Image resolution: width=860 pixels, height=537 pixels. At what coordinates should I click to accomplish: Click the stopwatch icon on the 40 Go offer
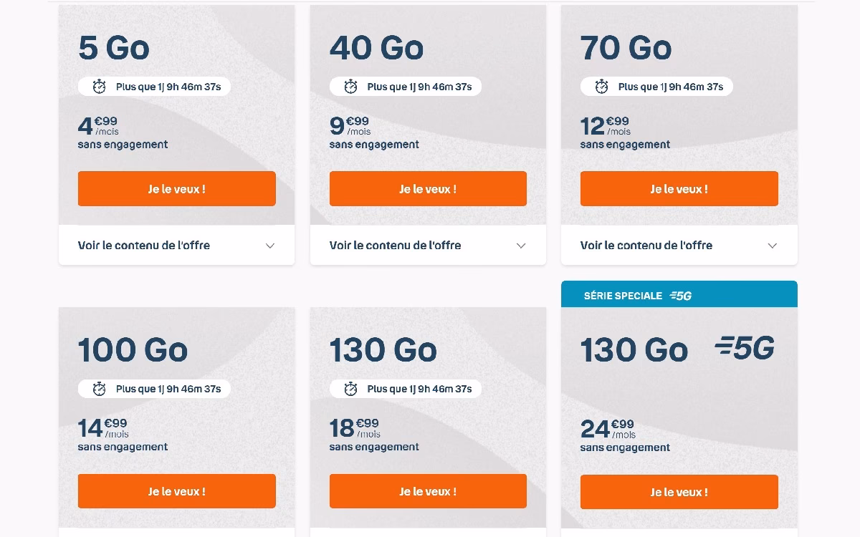(x=350, y=86)
